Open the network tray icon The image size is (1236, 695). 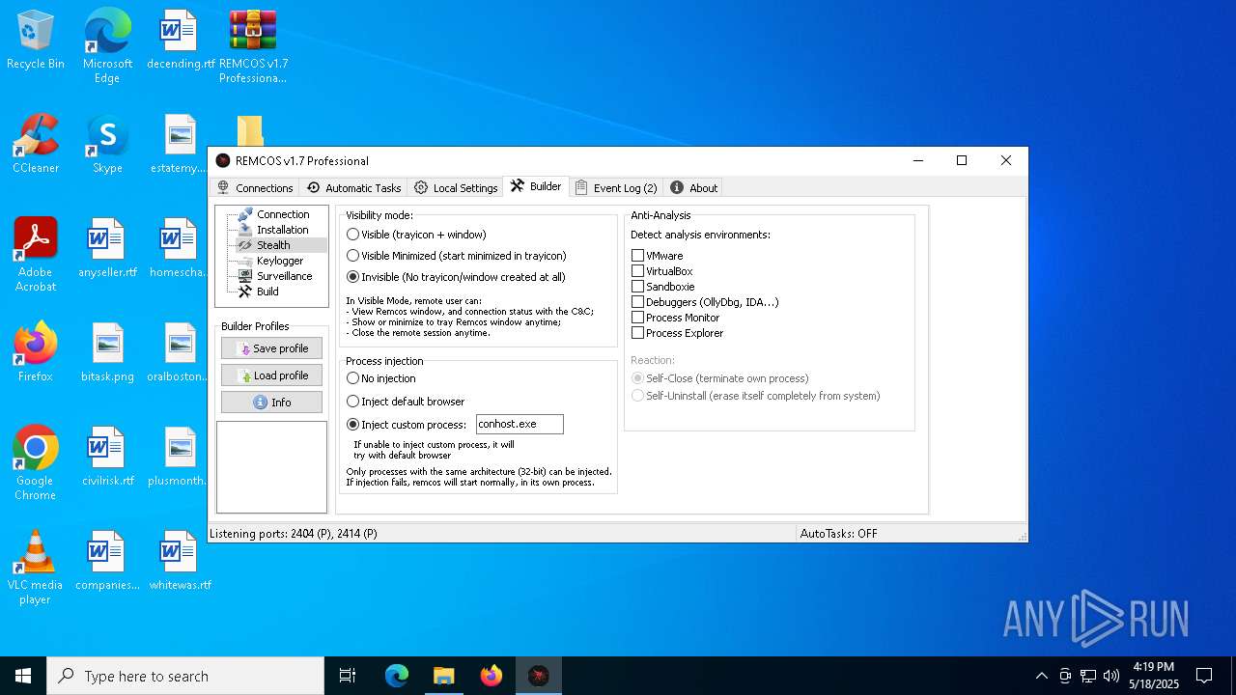[1088, 676]
